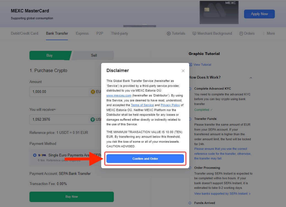Viewport: 286px width, 207px height.
Task: Click the Transfer Funds step heading
Action: click(x=205, y=119)
